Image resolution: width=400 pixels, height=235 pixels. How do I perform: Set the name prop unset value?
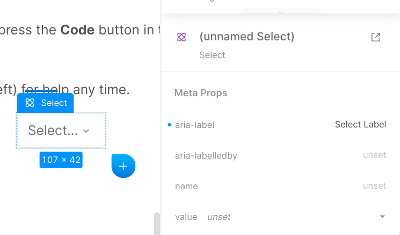tap(374, 186)
